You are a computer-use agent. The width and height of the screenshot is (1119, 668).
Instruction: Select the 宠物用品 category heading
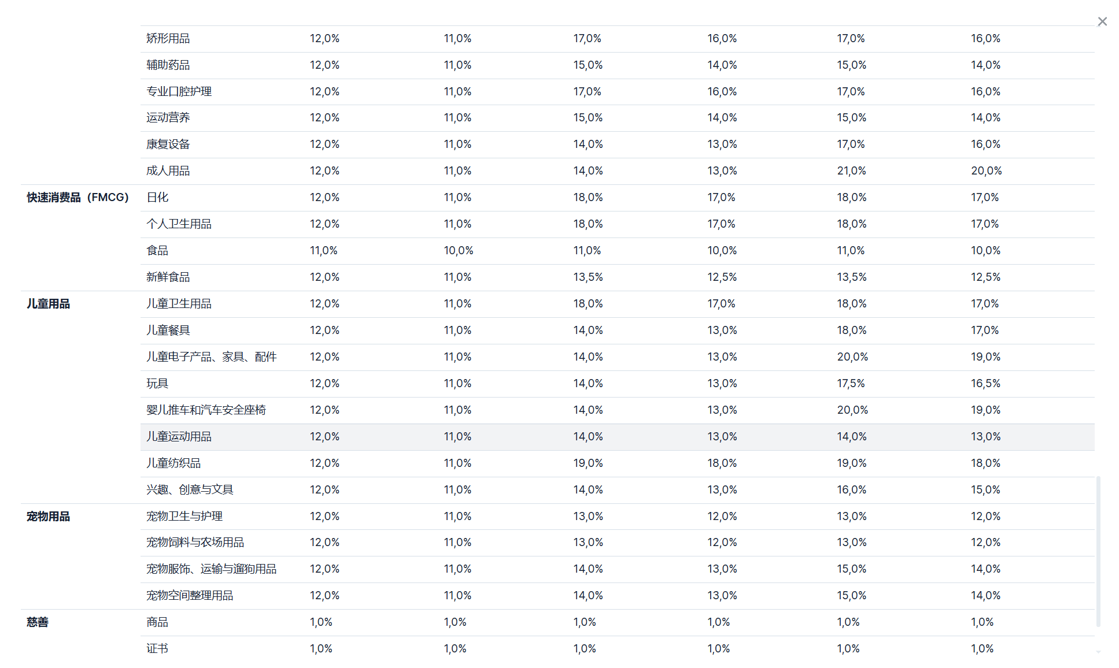coord(48,517)
